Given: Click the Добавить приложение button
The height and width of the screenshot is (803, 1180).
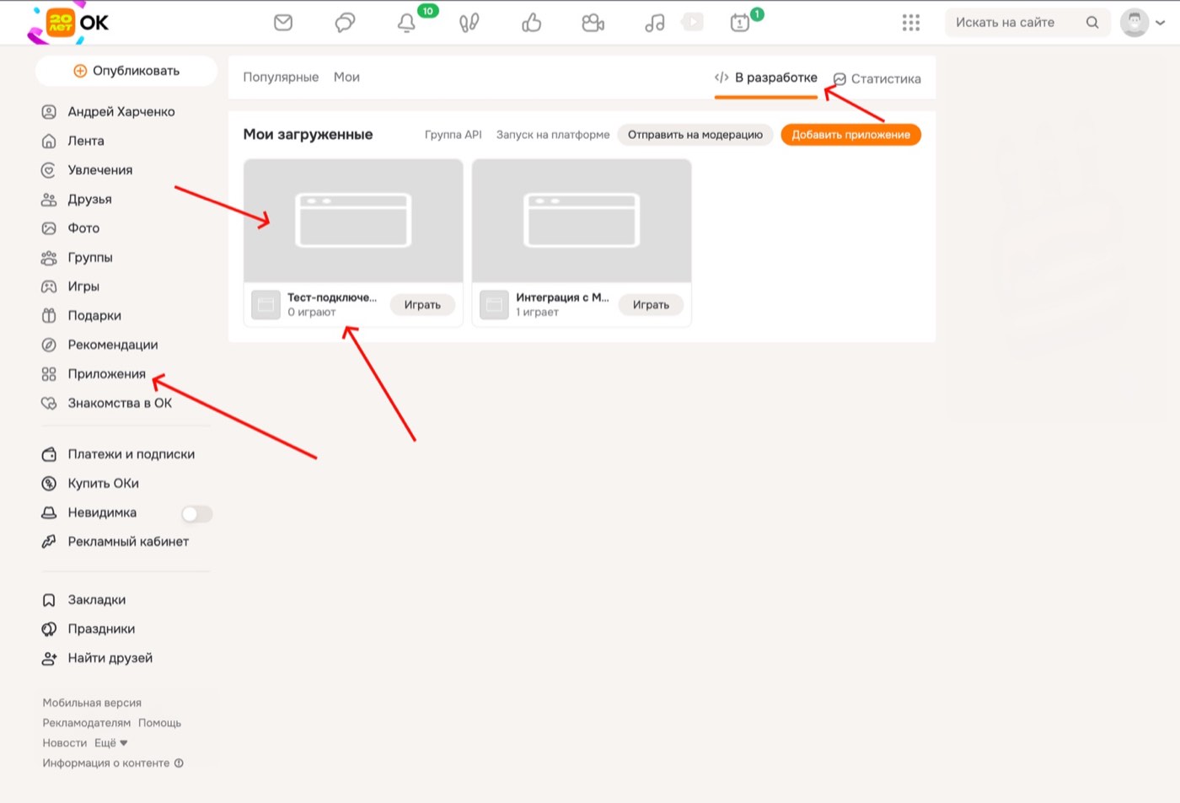Looking at the screenshot, I should [x=850, y=135].
